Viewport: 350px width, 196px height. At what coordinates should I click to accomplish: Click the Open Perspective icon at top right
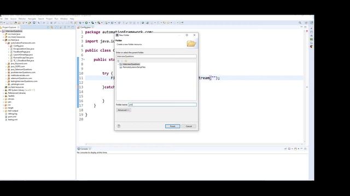[x=306, y=23]
